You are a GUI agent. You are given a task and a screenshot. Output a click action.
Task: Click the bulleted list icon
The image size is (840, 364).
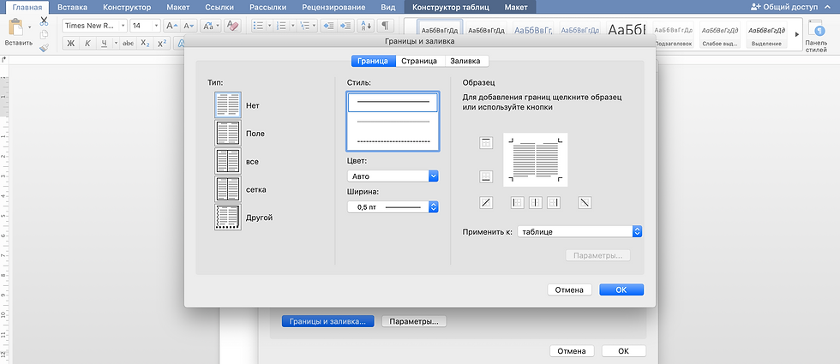[x=258, y=26]
